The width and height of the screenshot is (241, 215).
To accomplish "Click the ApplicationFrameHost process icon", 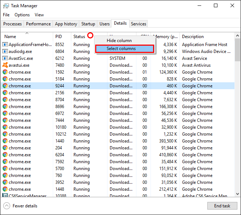I will pos(5,45).
